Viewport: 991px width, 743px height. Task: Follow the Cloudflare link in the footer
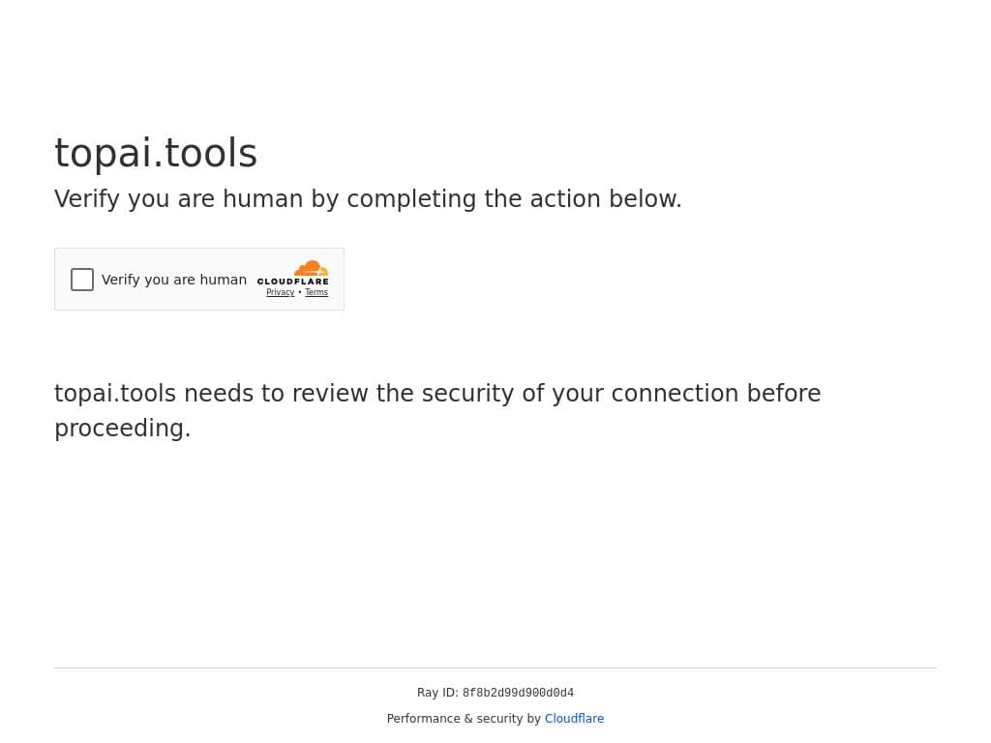(574, 719)
